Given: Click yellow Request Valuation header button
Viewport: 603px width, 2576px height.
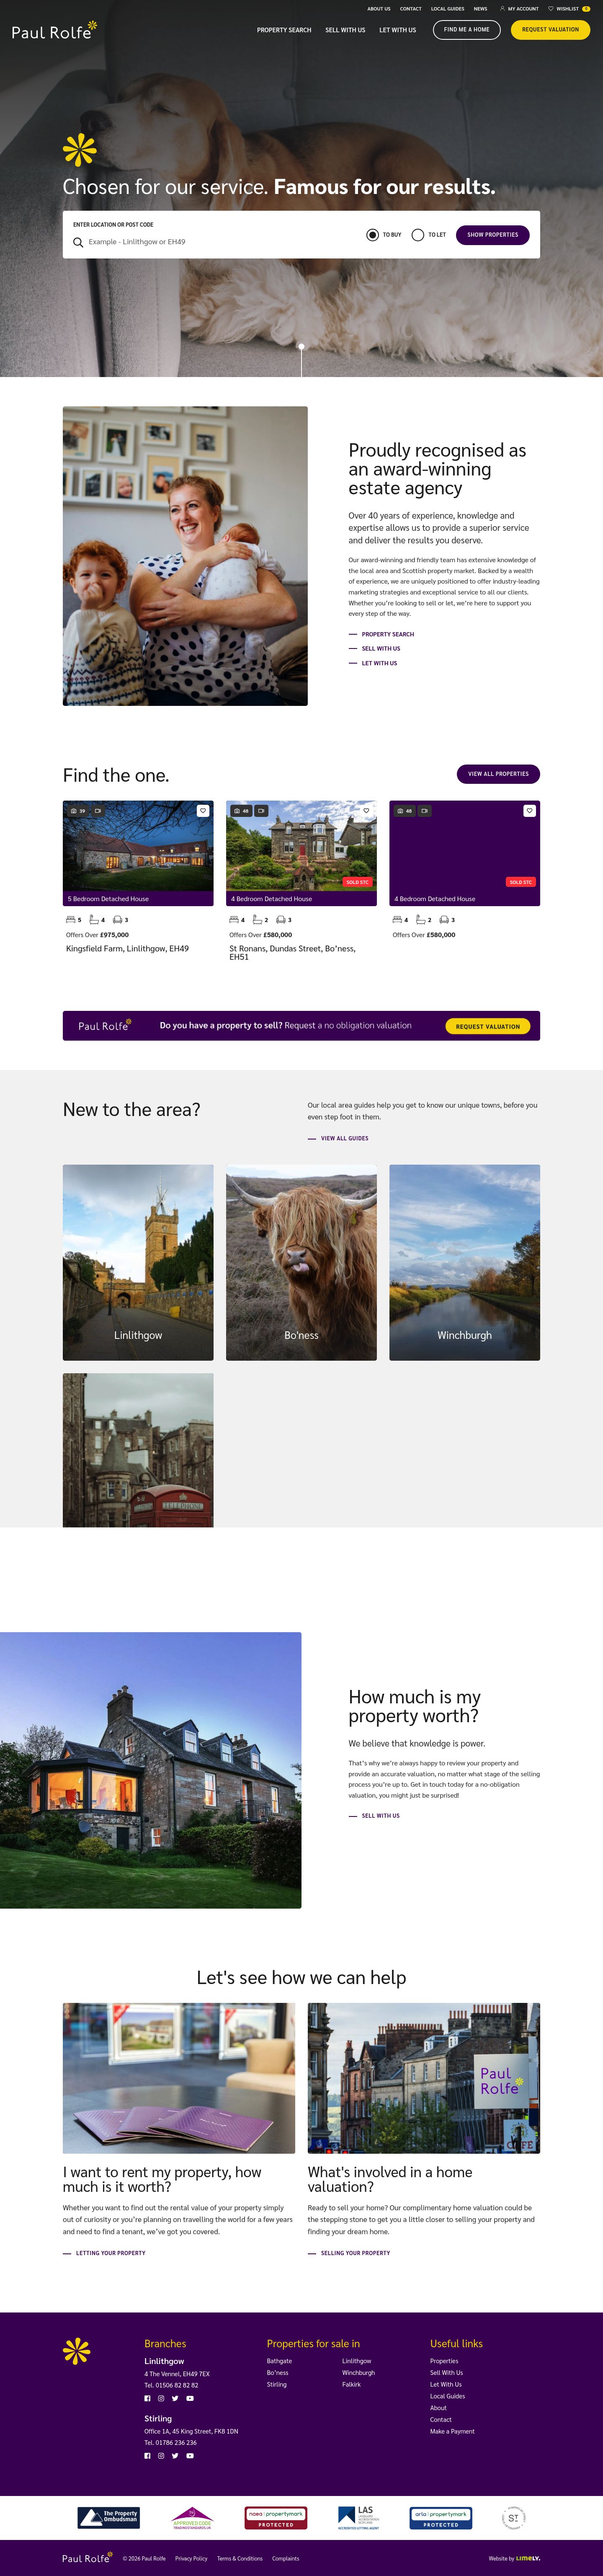Looking at the screenshot, I should click(550, 29).
